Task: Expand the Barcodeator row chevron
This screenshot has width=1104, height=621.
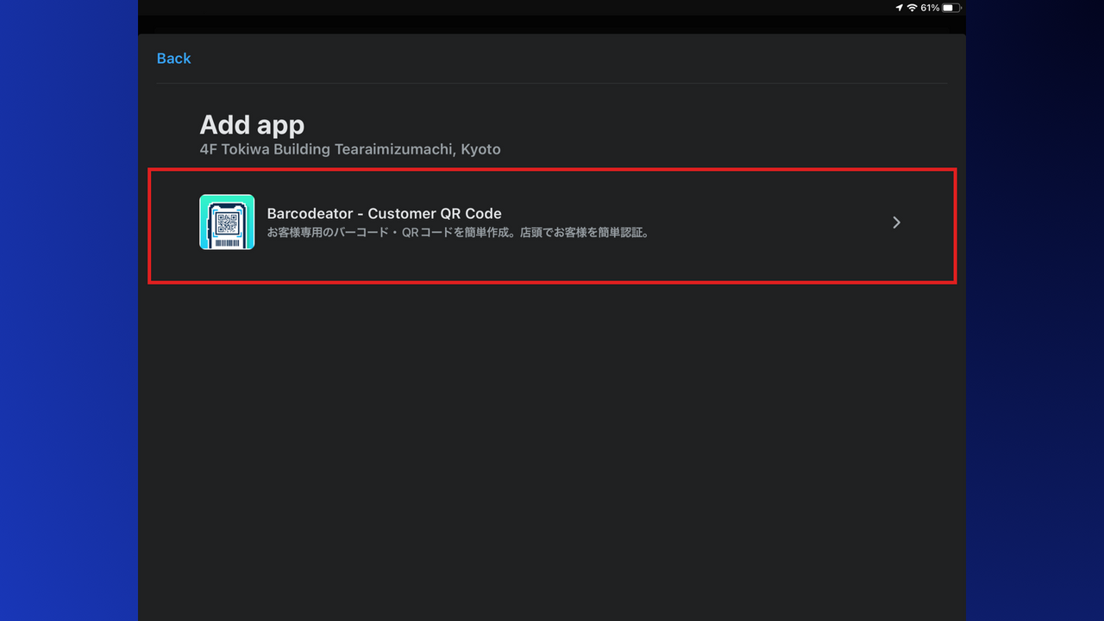Action: (896, 223)
